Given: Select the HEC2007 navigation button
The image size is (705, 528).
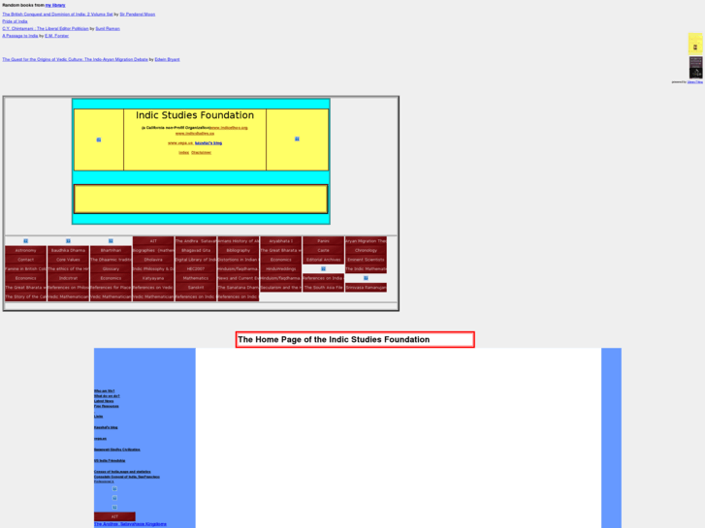Looking at the screenshot, I should 196,268.
